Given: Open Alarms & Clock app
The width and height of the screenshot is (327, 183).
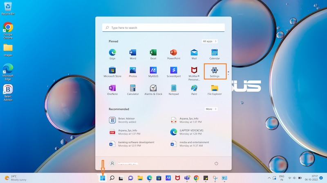Looking at the screenshot, I should coord(153,90).
